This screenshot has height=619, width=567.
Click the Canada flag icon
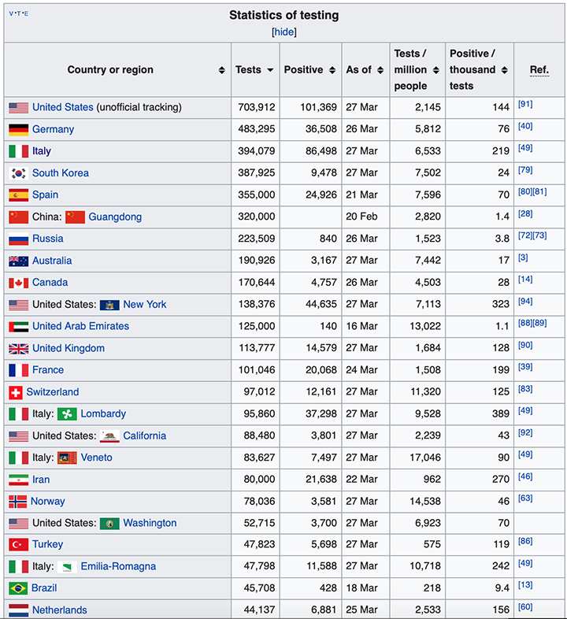[x=19, y=283]
